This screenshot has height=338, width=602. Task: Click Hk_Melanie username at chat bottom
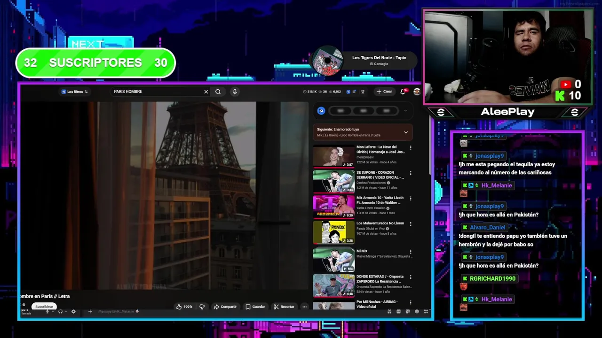click(x=497, y=299)
